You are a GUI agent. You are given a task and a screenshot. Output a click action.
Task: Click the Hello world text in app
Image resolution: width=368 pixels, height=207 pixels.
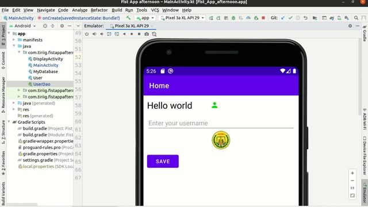click(170, 105)
